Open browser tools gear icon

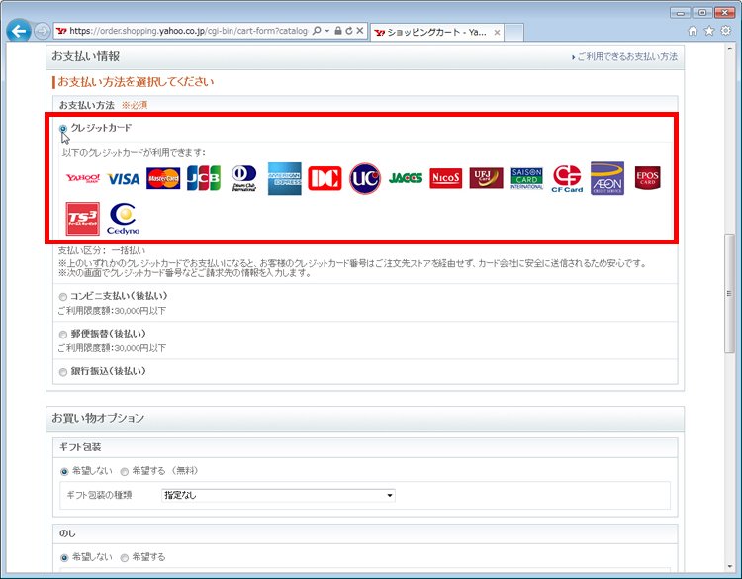tap(726, 31)
